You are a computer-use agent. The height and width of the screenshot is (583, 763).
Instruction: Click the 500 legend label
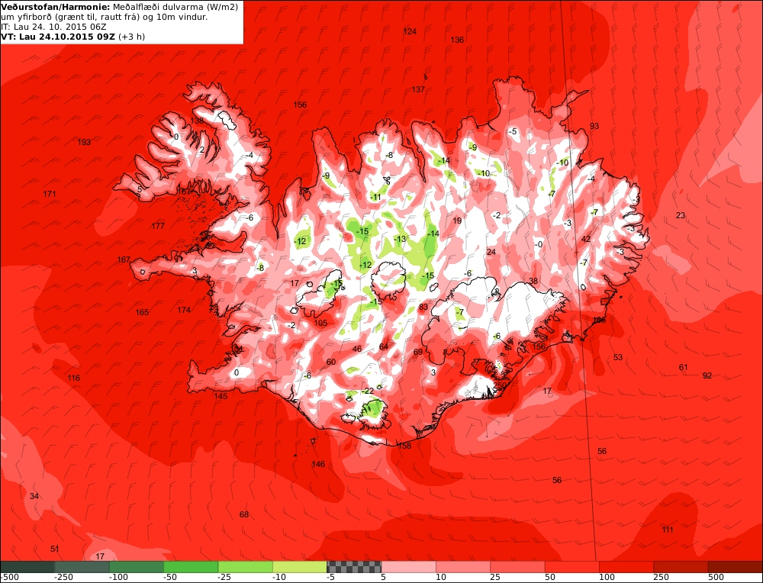[x=716, y=578]
